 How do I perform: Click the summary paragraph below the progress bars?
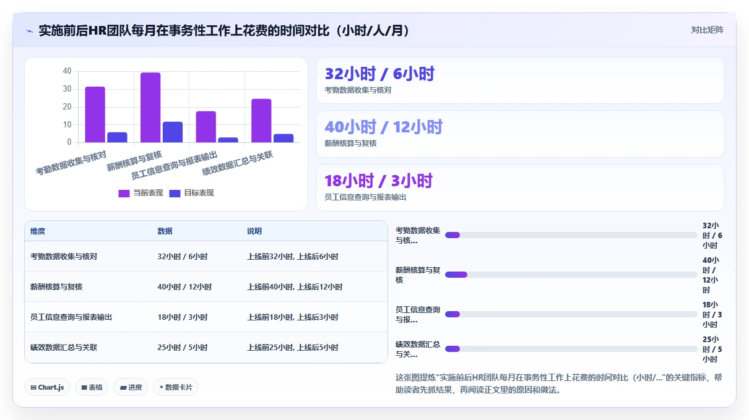tap(559, 384)
